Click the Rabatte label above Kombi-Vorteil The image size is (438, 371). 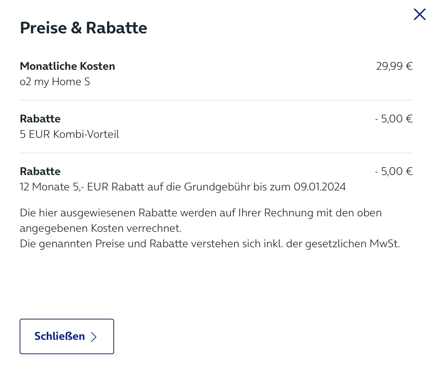click(x=40, y=119)
